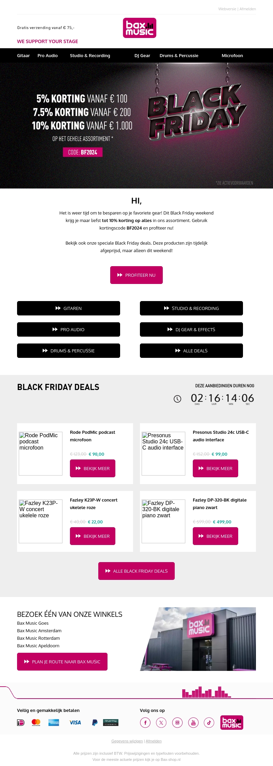Click the Fazley DP-320-BK piano thumbnail
Image resolution: width=273 pixels, height=766 pixels.
[163, 521]
